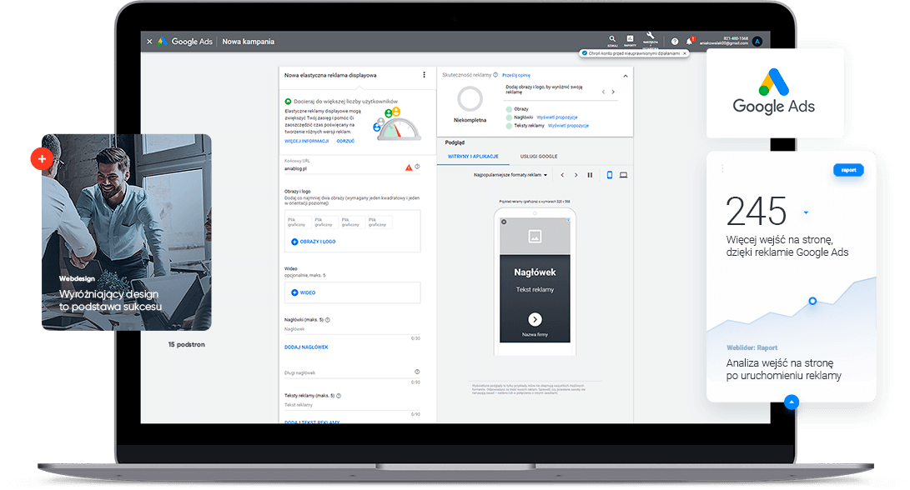The width and height of the screenshot is (910, 490).
Task: Click the blue 'raport' button
Action: (x=848, y=170)
